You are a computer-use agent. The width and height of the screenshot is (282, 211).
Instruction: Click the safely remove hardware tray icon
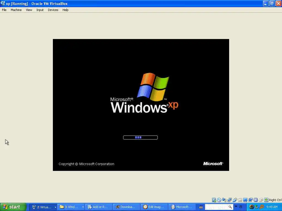[257, 207]
